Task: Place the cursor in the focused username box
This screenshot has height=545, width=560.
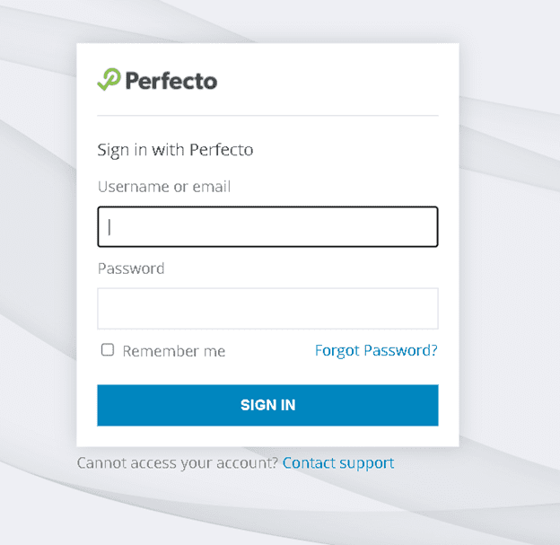Action: tap(267, 227)
